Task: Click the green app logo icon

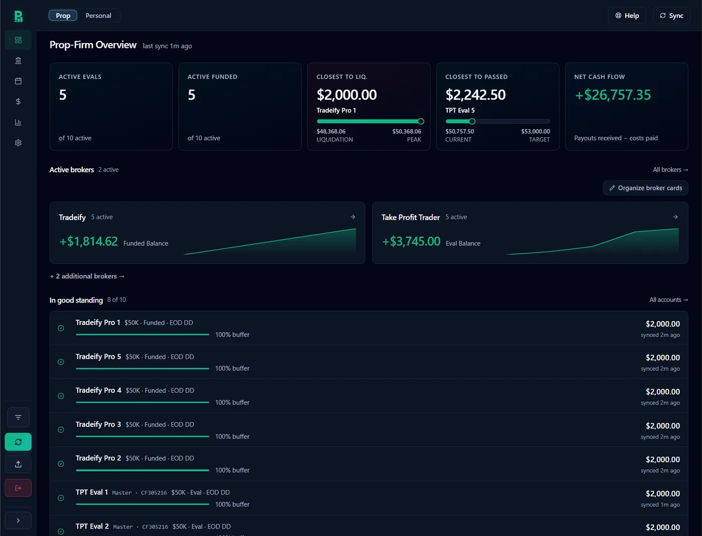Action: click(18, 16)
